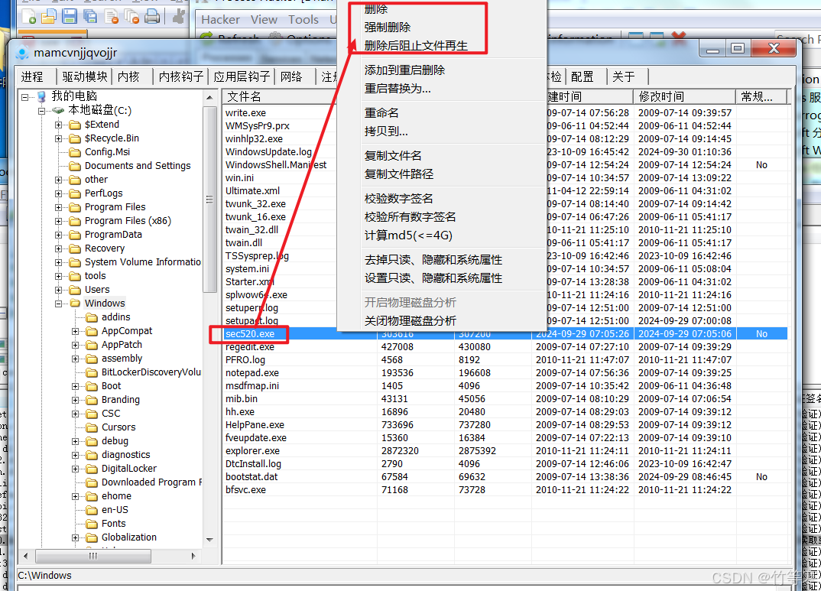Collapse the 我的电脑 root node
The height and width of the screenshot is (591, 821).
24,97
